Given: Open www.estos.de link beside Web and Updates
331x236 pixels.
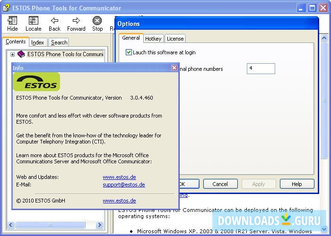Looking at the screenshot, I should pyautogui.click(x=119, y=177).
